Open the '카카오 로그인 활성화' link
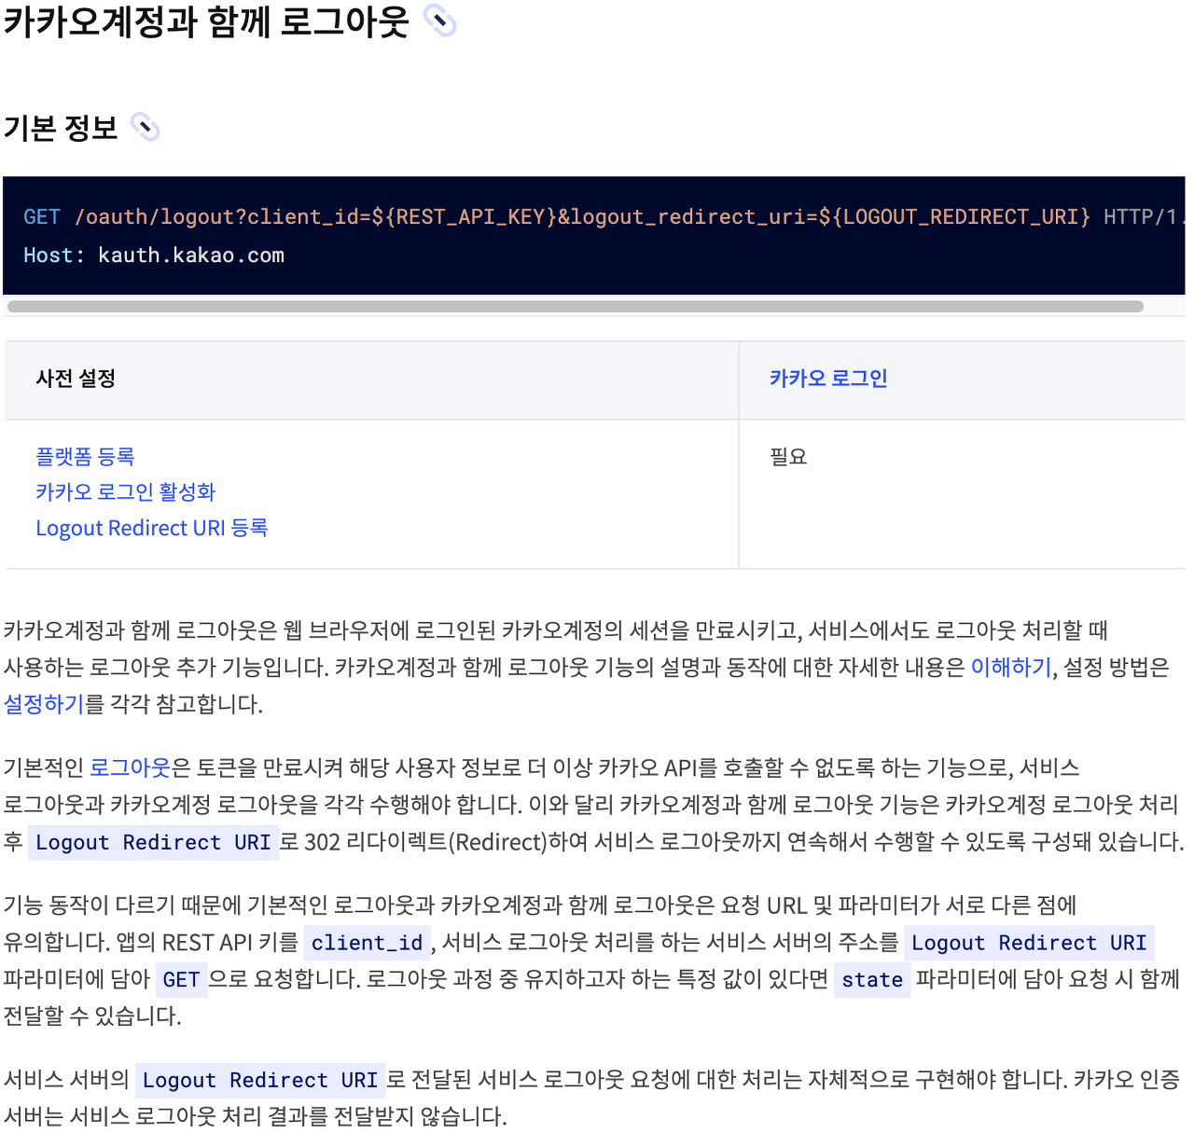 (x=126, y=492)
